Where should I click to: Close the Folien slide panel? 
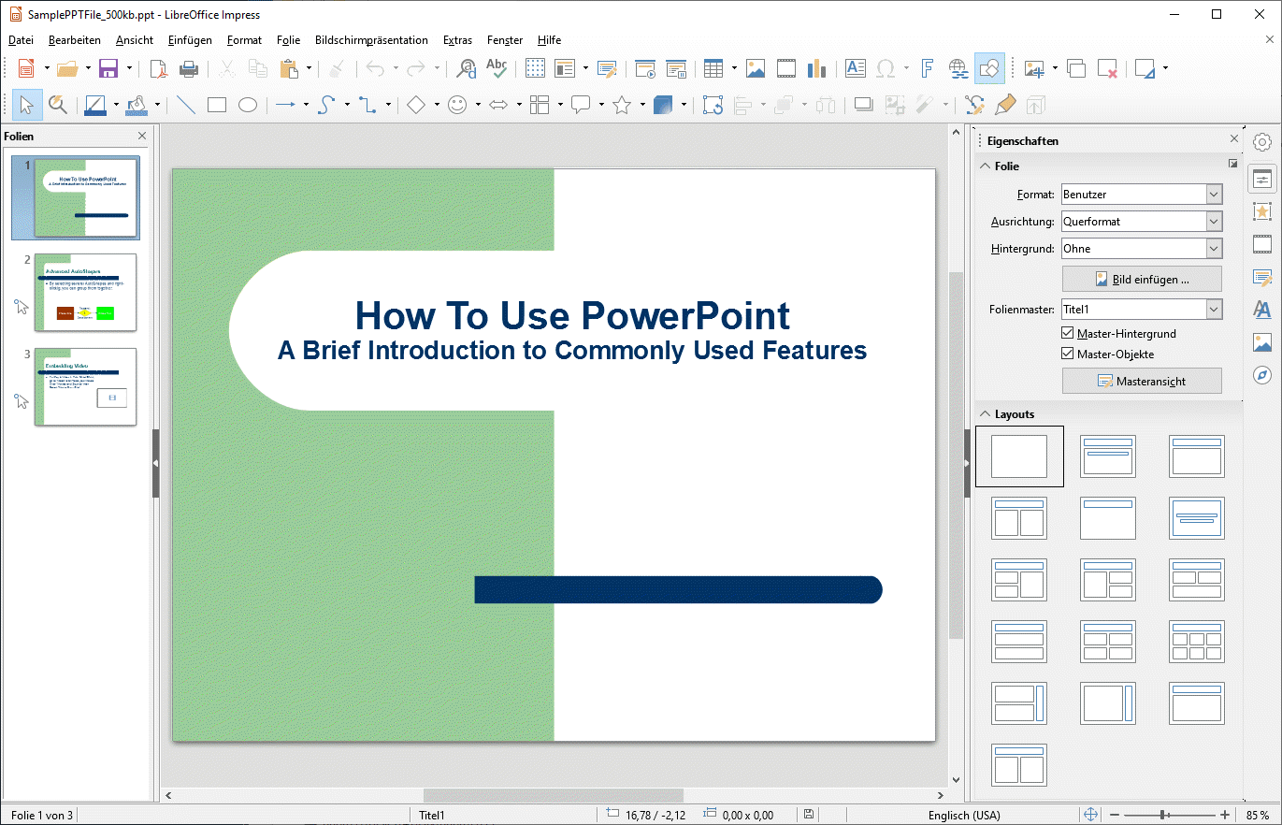(141, 137)
